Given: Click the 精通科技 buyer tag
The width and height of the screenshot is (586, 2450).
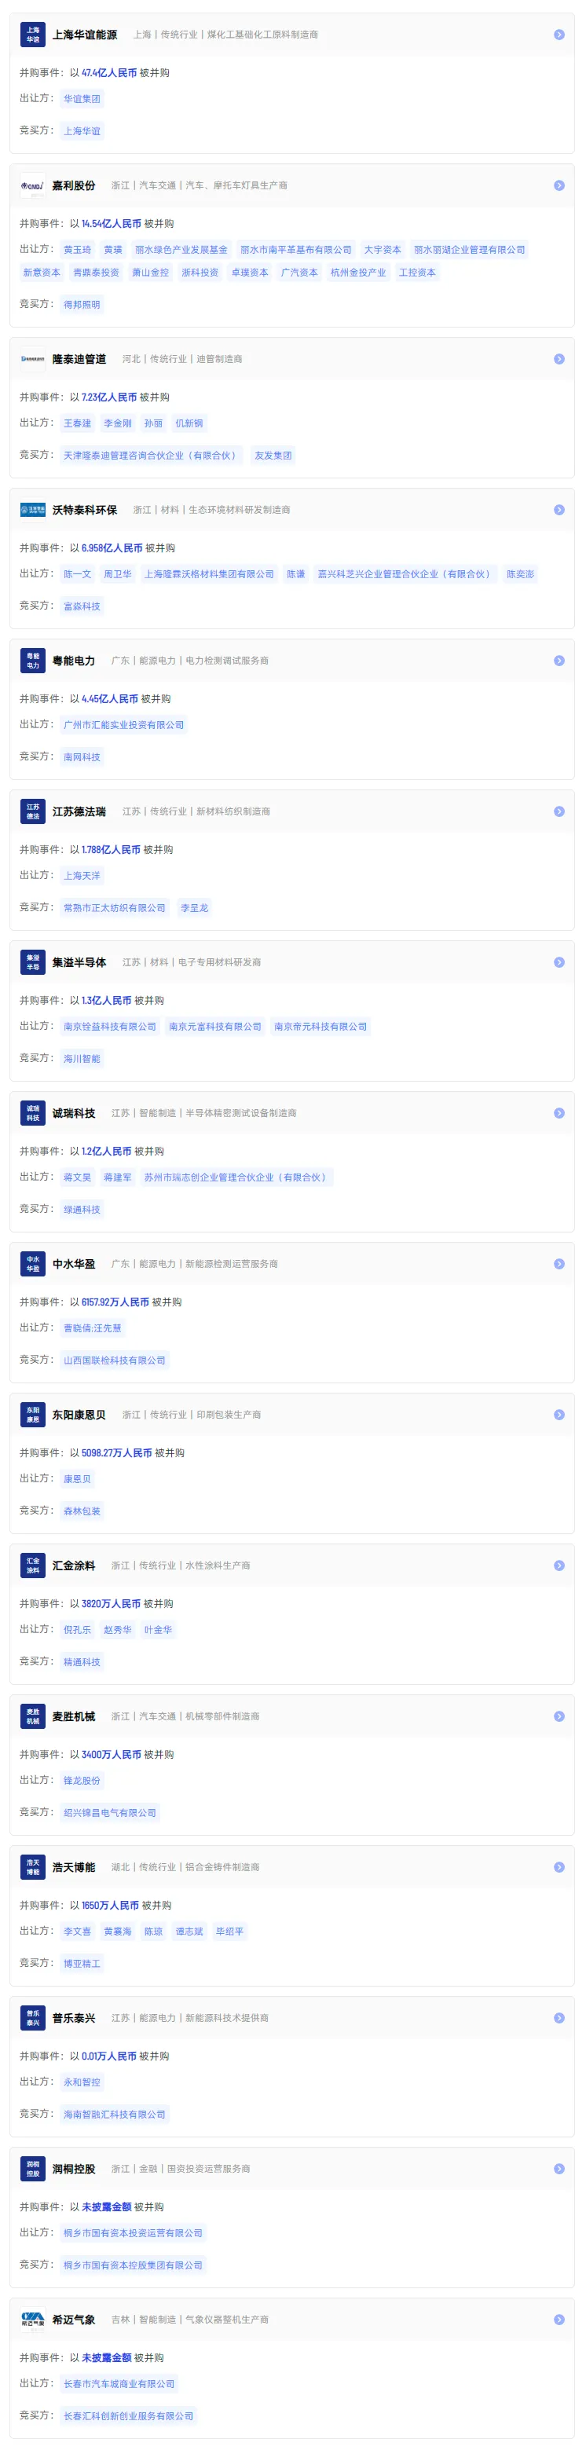Looking at the screenshot, I should (82, 1662).
